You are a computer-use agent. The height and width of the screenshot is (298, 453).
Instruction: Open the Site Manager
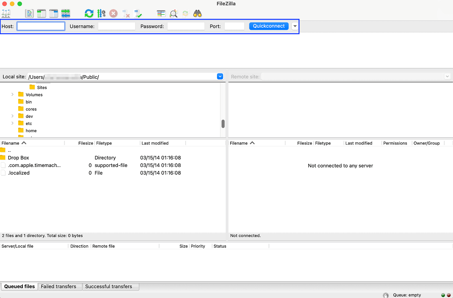pos(6,13)
